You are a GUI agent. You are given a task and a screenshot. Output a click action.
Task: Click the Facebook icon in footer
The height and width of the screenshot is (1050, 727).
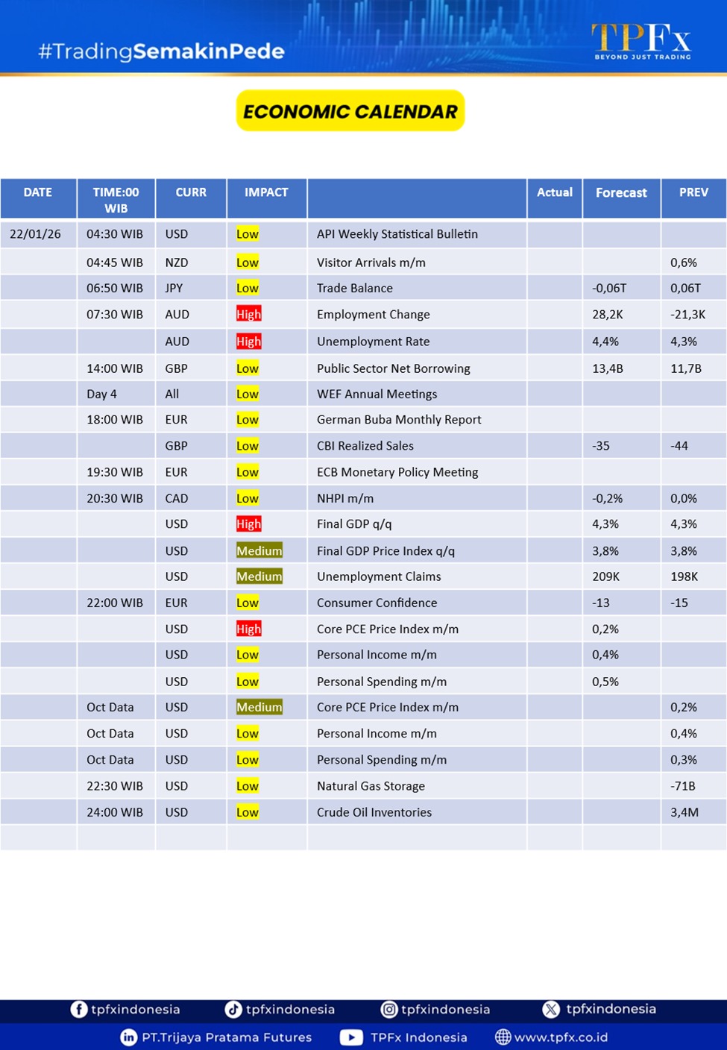(78, 1009)
